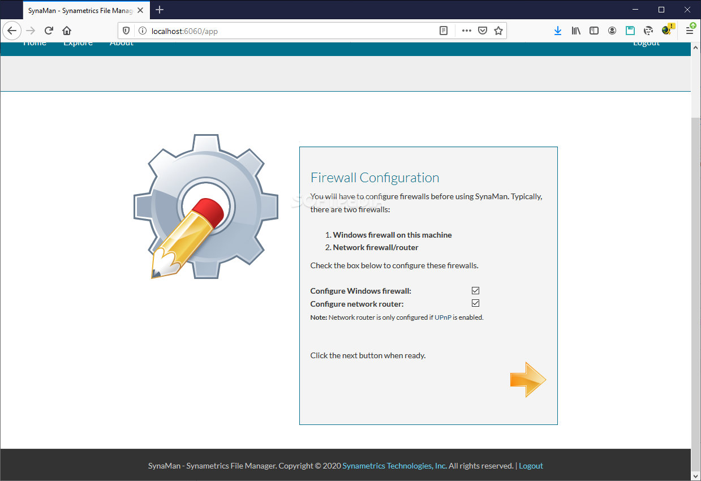Open the About menu in navigation bar
The width and height of the screenshot is (701, 481).
(122, 44)
